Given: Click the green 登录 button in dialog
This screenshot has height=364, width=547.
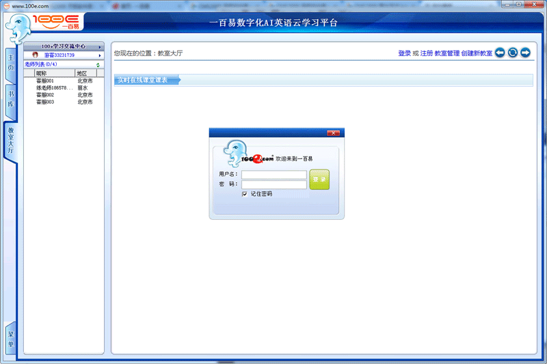Looking at the screenshot, I should (319, 180).
